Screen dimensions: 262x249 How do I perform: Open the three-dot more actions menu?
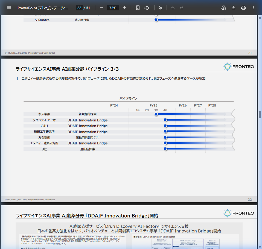(x=253, y=8)
